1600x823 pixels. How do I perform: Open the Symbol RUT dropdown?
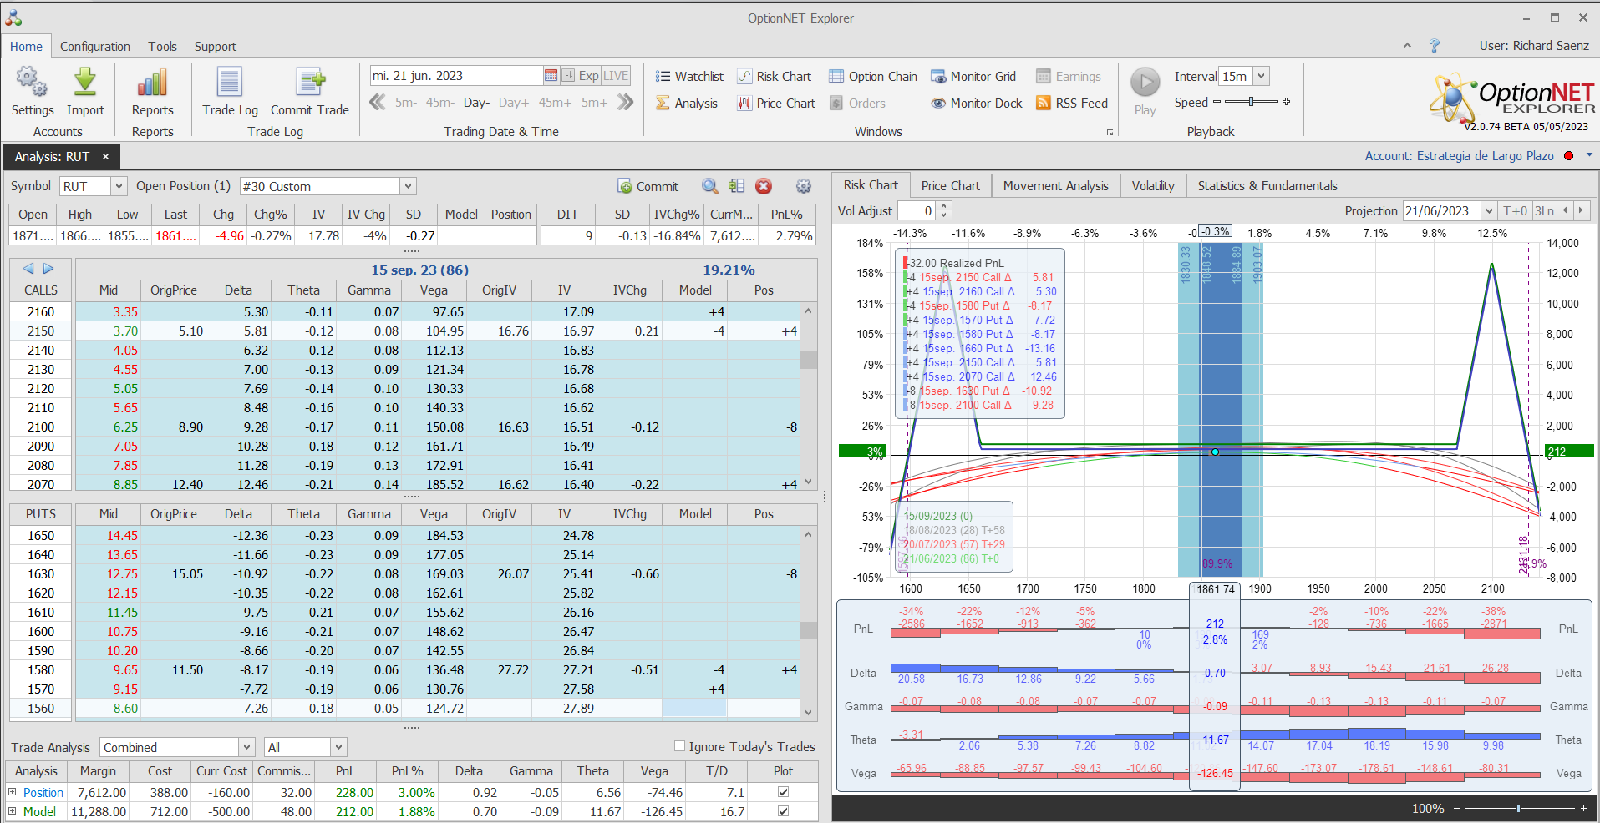[119, 187]
